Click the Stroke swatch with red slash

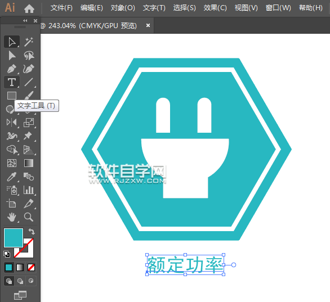click(x=29, y=253)
